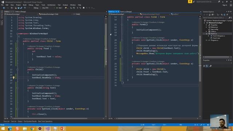Click the split editor icon in right code pane
The height and width of the screenshot is (131, 233).
pyautogui.click(x=200, y=17)
